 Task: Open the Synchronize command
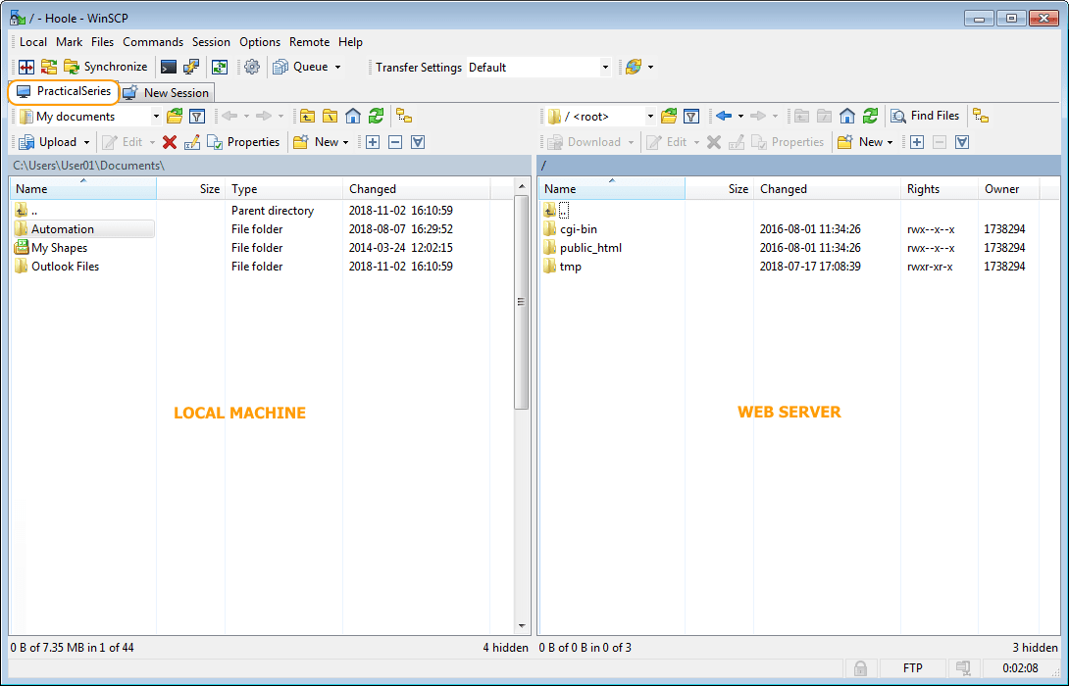[106, 67]
